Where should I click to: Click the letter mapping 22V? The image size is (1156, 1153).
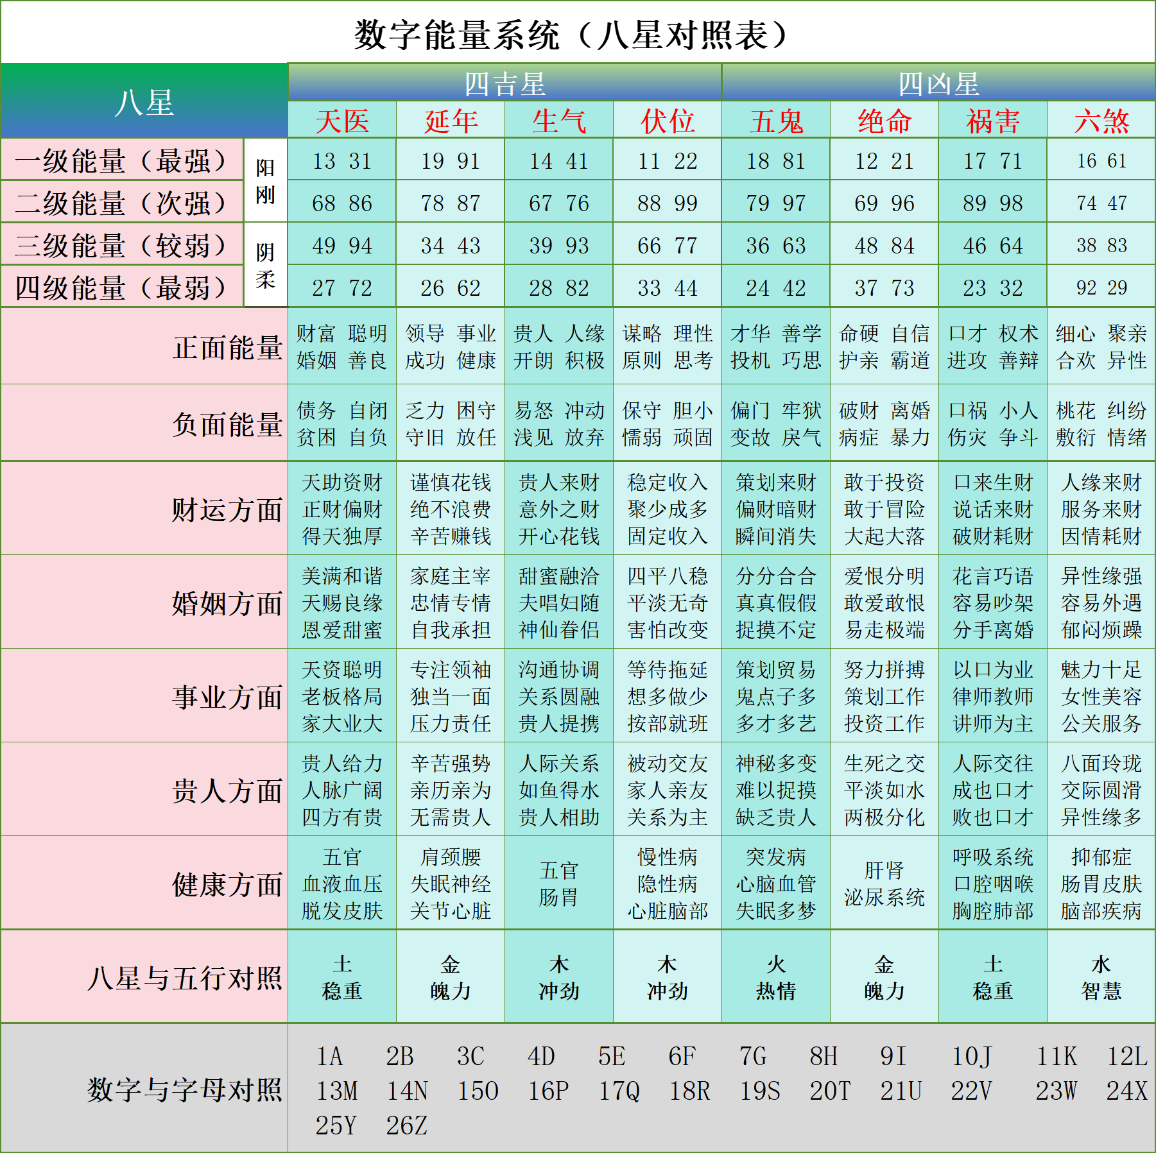[972, 1090]
